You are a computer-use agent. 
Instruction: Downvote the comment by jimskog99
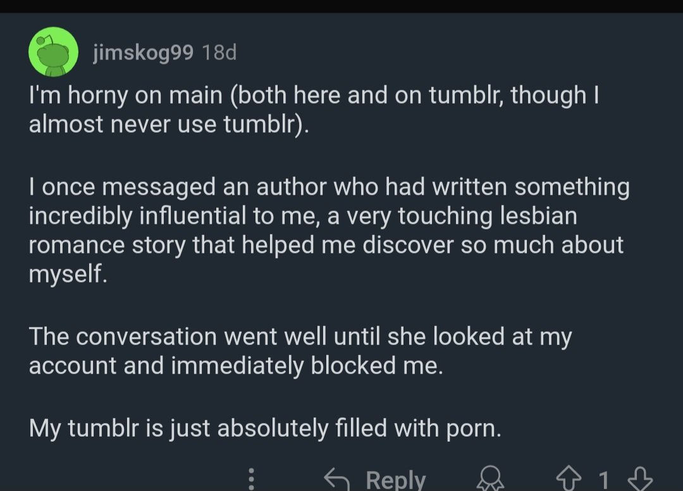[639, 480]
